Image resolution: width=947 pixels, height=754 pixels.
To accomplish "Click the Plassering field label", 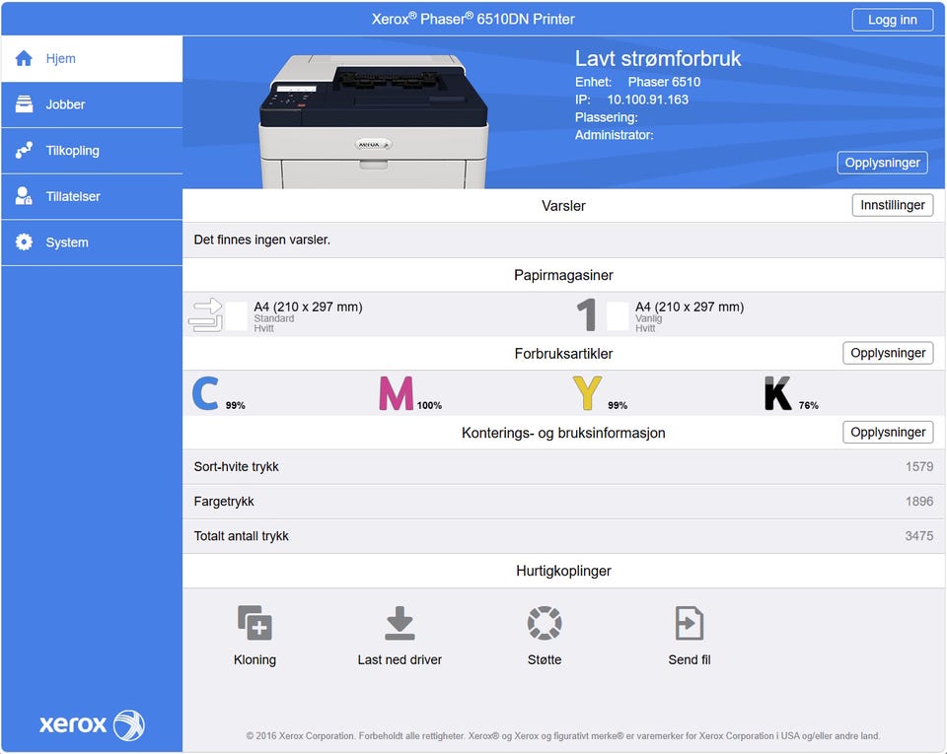I will click(x=607, y=117).
